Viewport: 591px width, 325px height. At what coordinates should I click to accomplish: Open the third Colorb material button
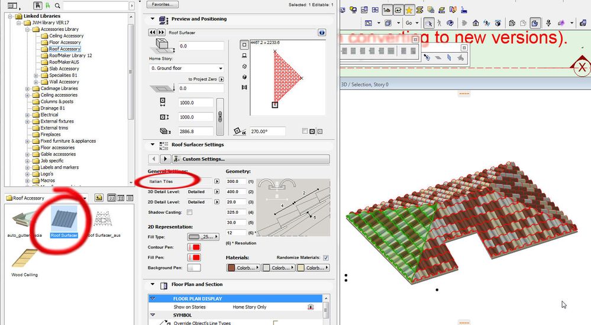[313, 268]
